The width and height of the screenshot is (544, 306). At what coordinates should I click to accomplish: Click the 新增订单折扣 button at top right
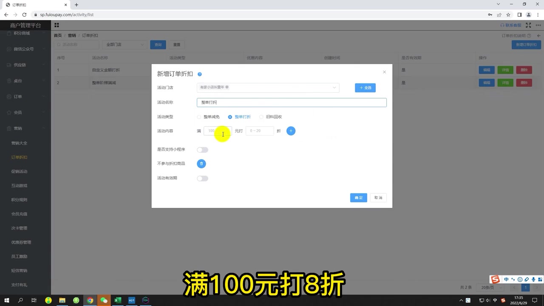(x=526, y=45)
